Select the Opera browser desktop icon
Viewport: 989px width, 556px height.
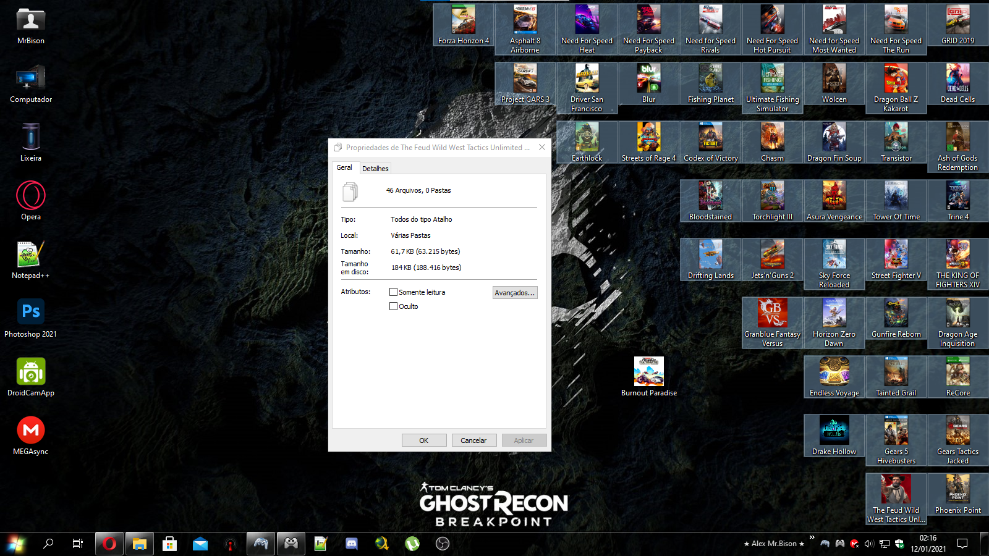pos(31,201)
